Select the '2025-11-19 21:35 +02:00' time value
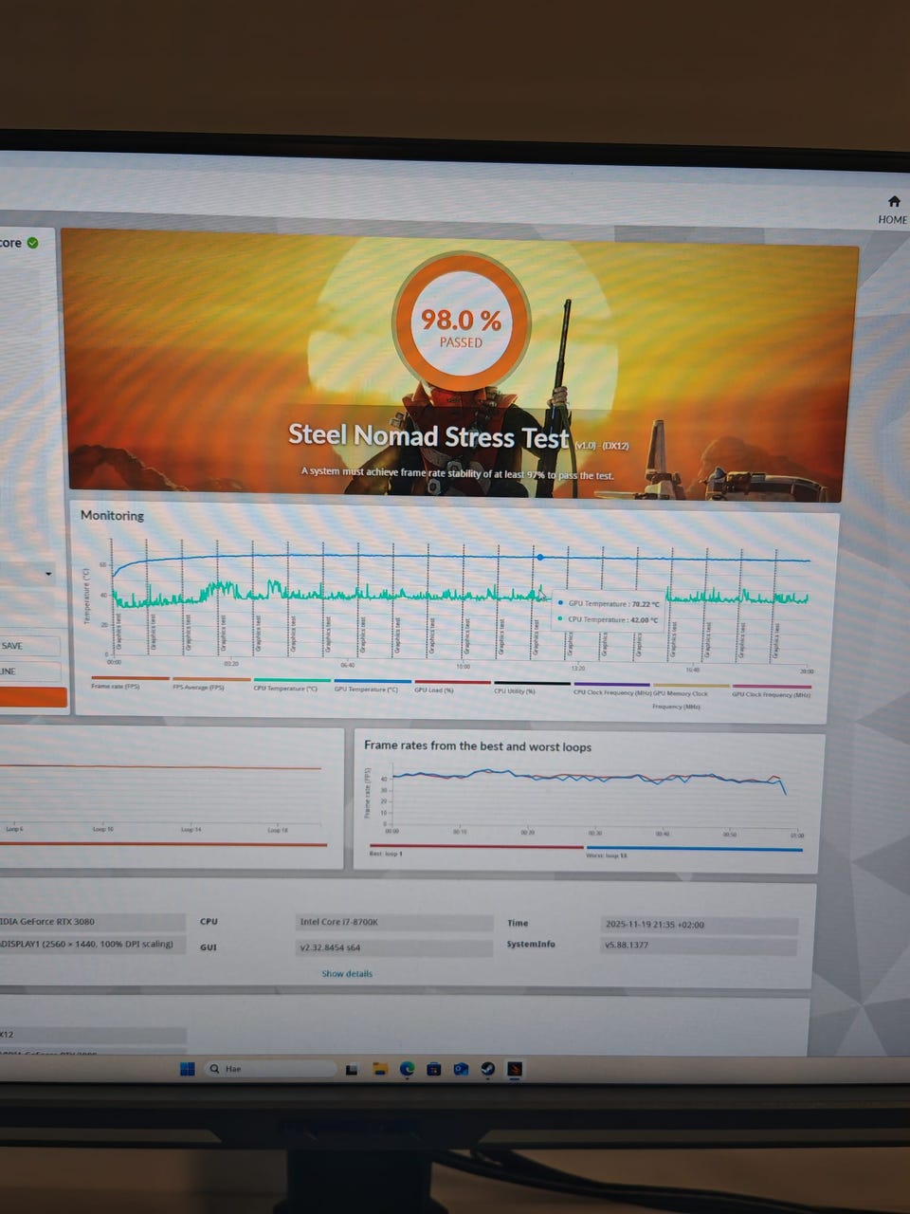 coord(655,925)
